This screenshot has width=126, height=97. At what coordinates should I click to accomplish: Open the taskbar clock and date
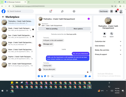pyautogui.click(x=117, y=91)
